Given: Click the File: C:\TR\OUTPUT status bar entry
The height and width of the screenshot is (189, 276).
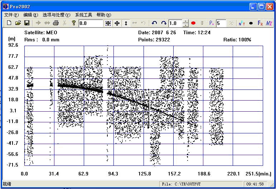Looking at the screenshot, I should [181, 184].
